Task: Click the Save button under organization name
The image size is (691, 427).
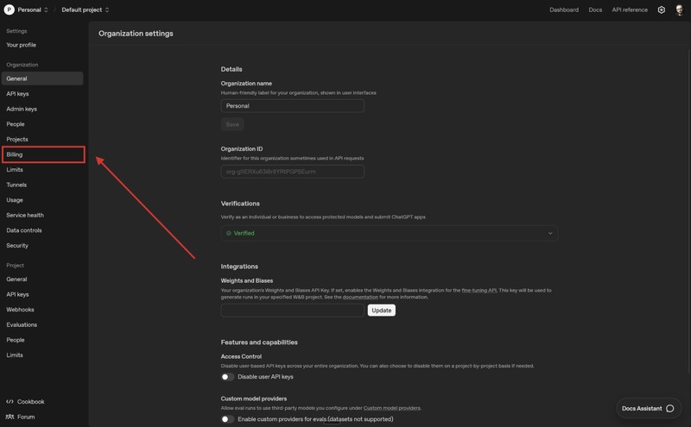Action: (x=232, y=124)
